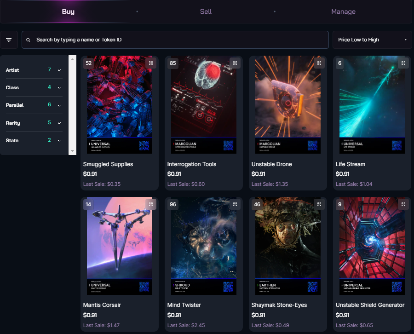Click the filter sidebar scrollbar
The image size is (414, 334).
click(x=72, y=106)
